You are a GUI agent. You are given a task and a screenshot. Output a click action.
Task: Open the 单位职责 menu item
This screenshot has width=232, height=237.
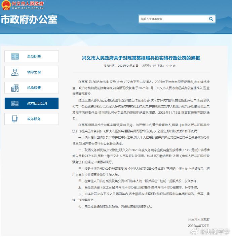[x=34, y=57]
